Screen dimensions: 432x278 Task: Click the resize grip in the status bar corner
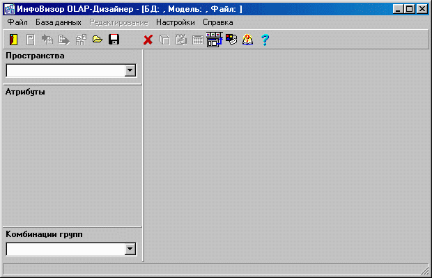pyautogui.click(x=425, y=270)
